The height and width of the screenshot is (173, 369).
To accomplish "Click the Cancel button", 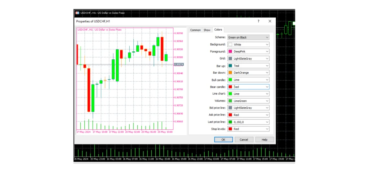I will coord(244,139).
